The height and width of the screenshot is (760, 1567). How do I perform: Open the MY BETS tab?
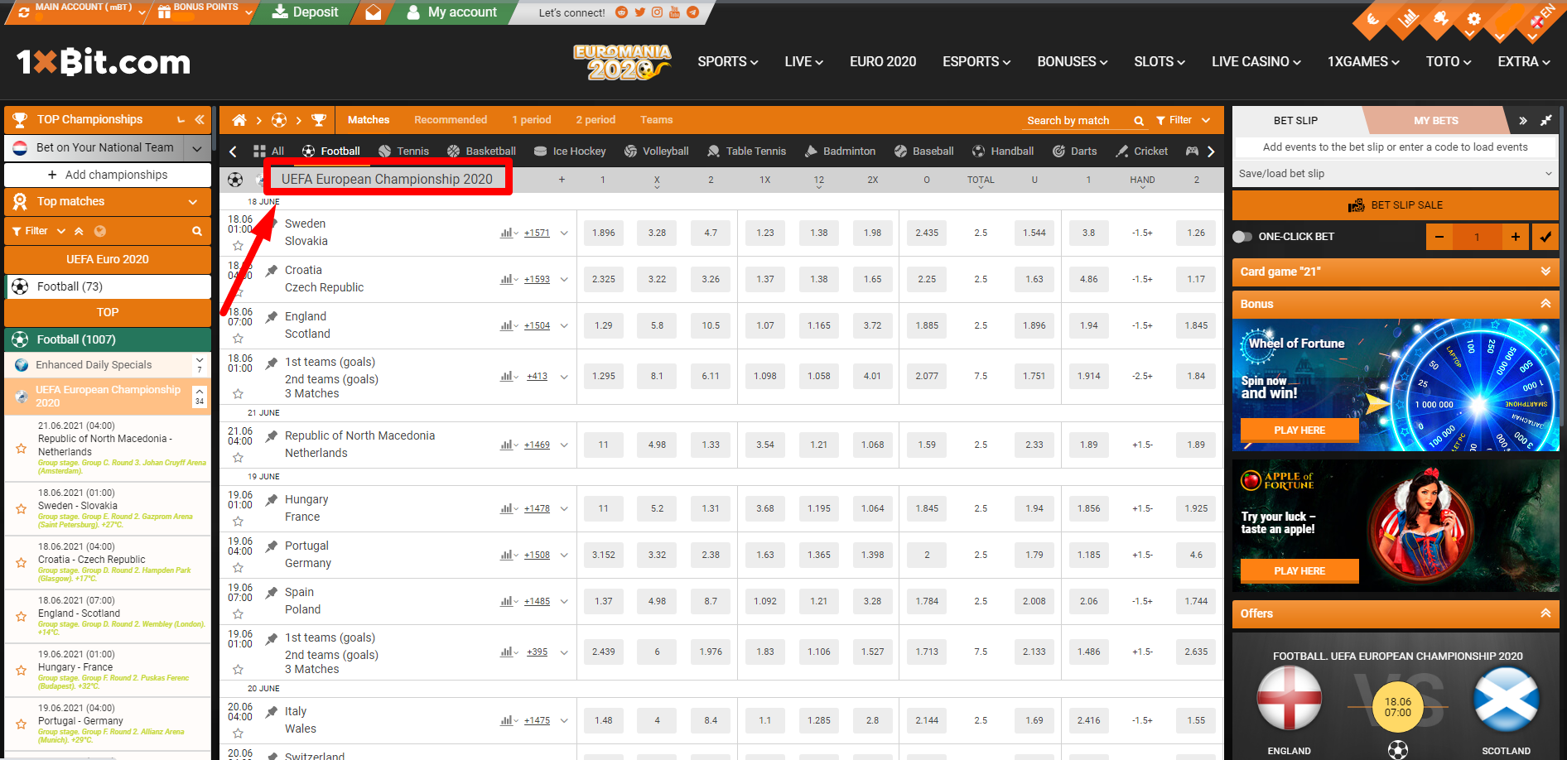(1435, 121)
